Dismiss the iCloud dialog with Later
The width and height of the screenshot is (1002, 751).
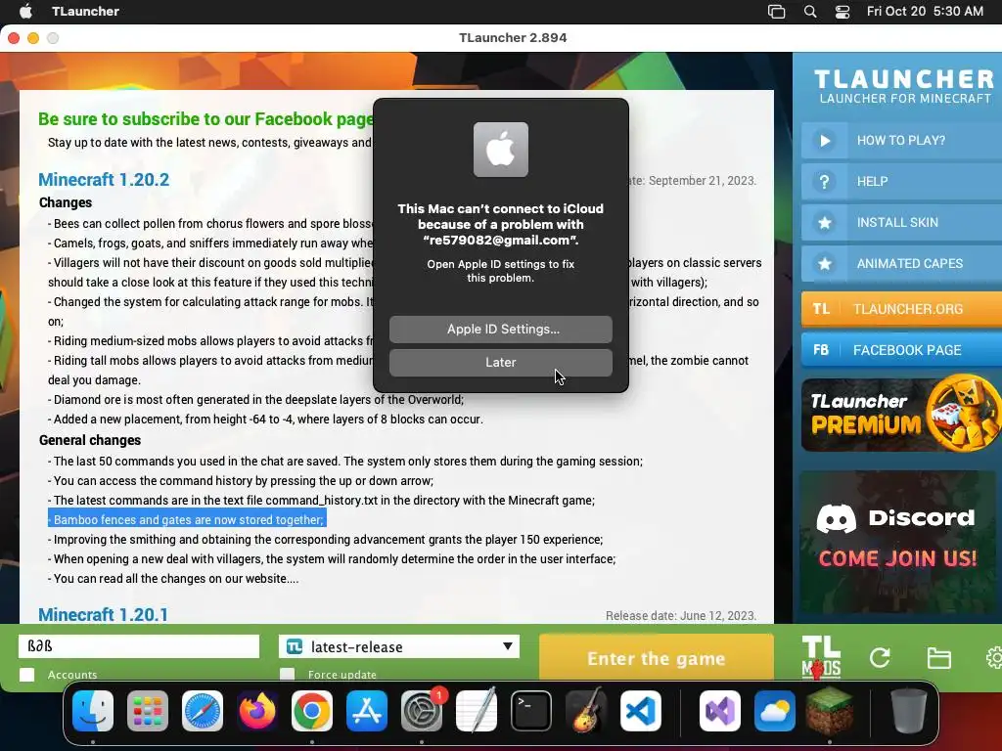[501, 362]
